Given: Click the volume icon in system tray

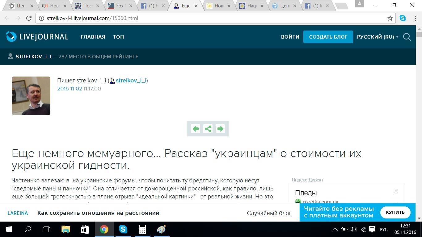Looking at the screenshot, I should click(354, 229).
